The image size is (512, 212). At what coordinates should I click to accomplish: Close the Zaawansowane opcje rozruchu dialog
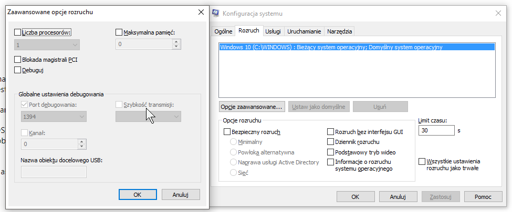200,12
